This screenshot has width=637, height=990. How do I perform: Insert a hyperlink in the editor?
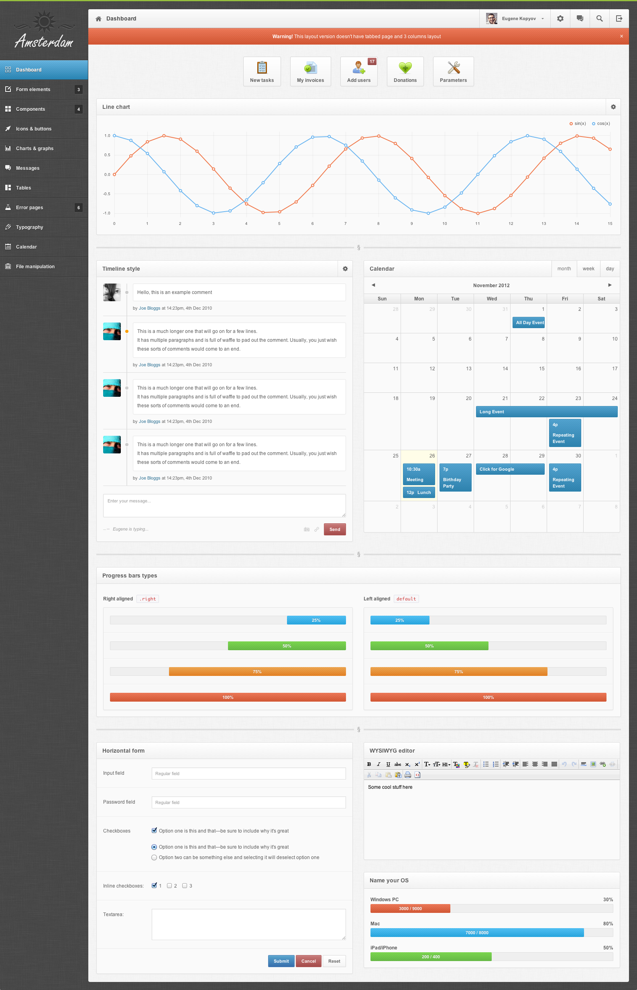[602, 764]
